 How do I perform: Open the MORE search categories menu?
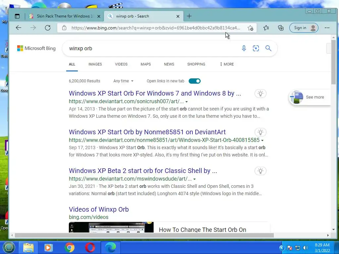(227, 64)
